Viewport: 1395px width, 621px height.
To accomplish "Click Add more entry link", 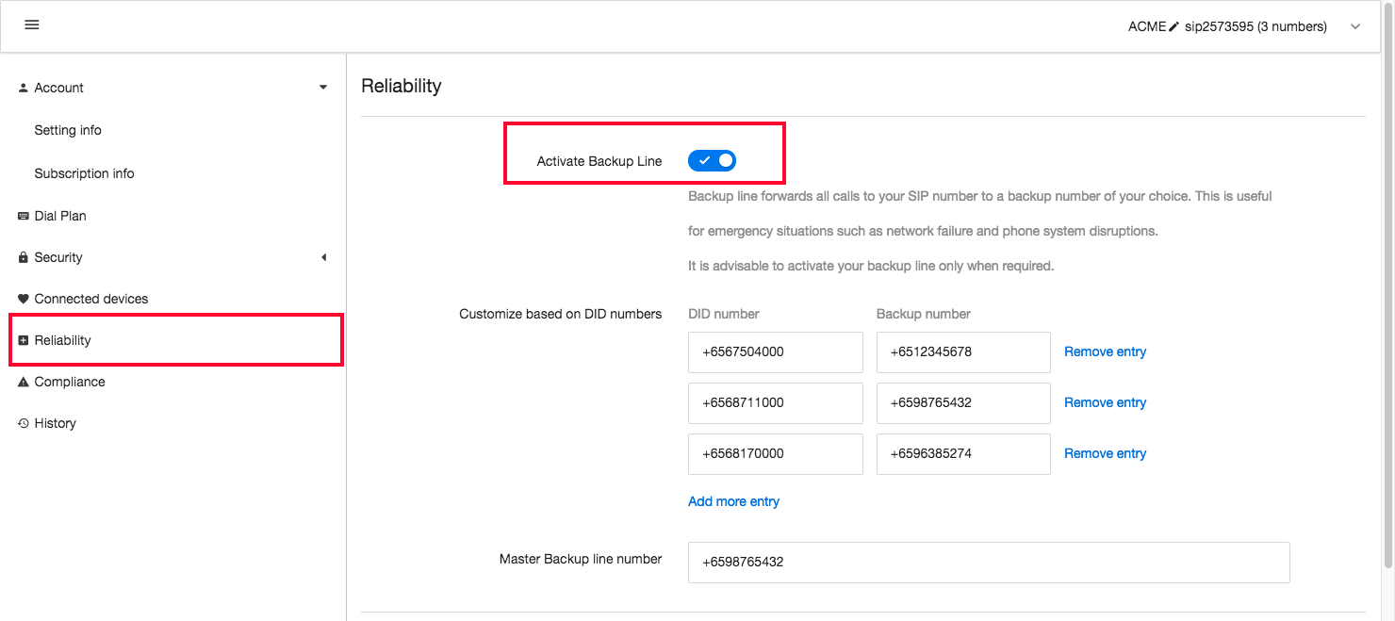I will (x=733, y=501).
